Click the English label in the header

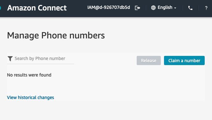[x=165, y=7]
